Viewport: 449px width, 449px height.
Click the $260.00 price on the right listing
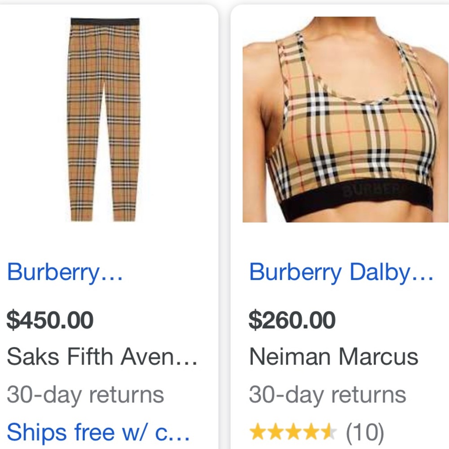292,320
